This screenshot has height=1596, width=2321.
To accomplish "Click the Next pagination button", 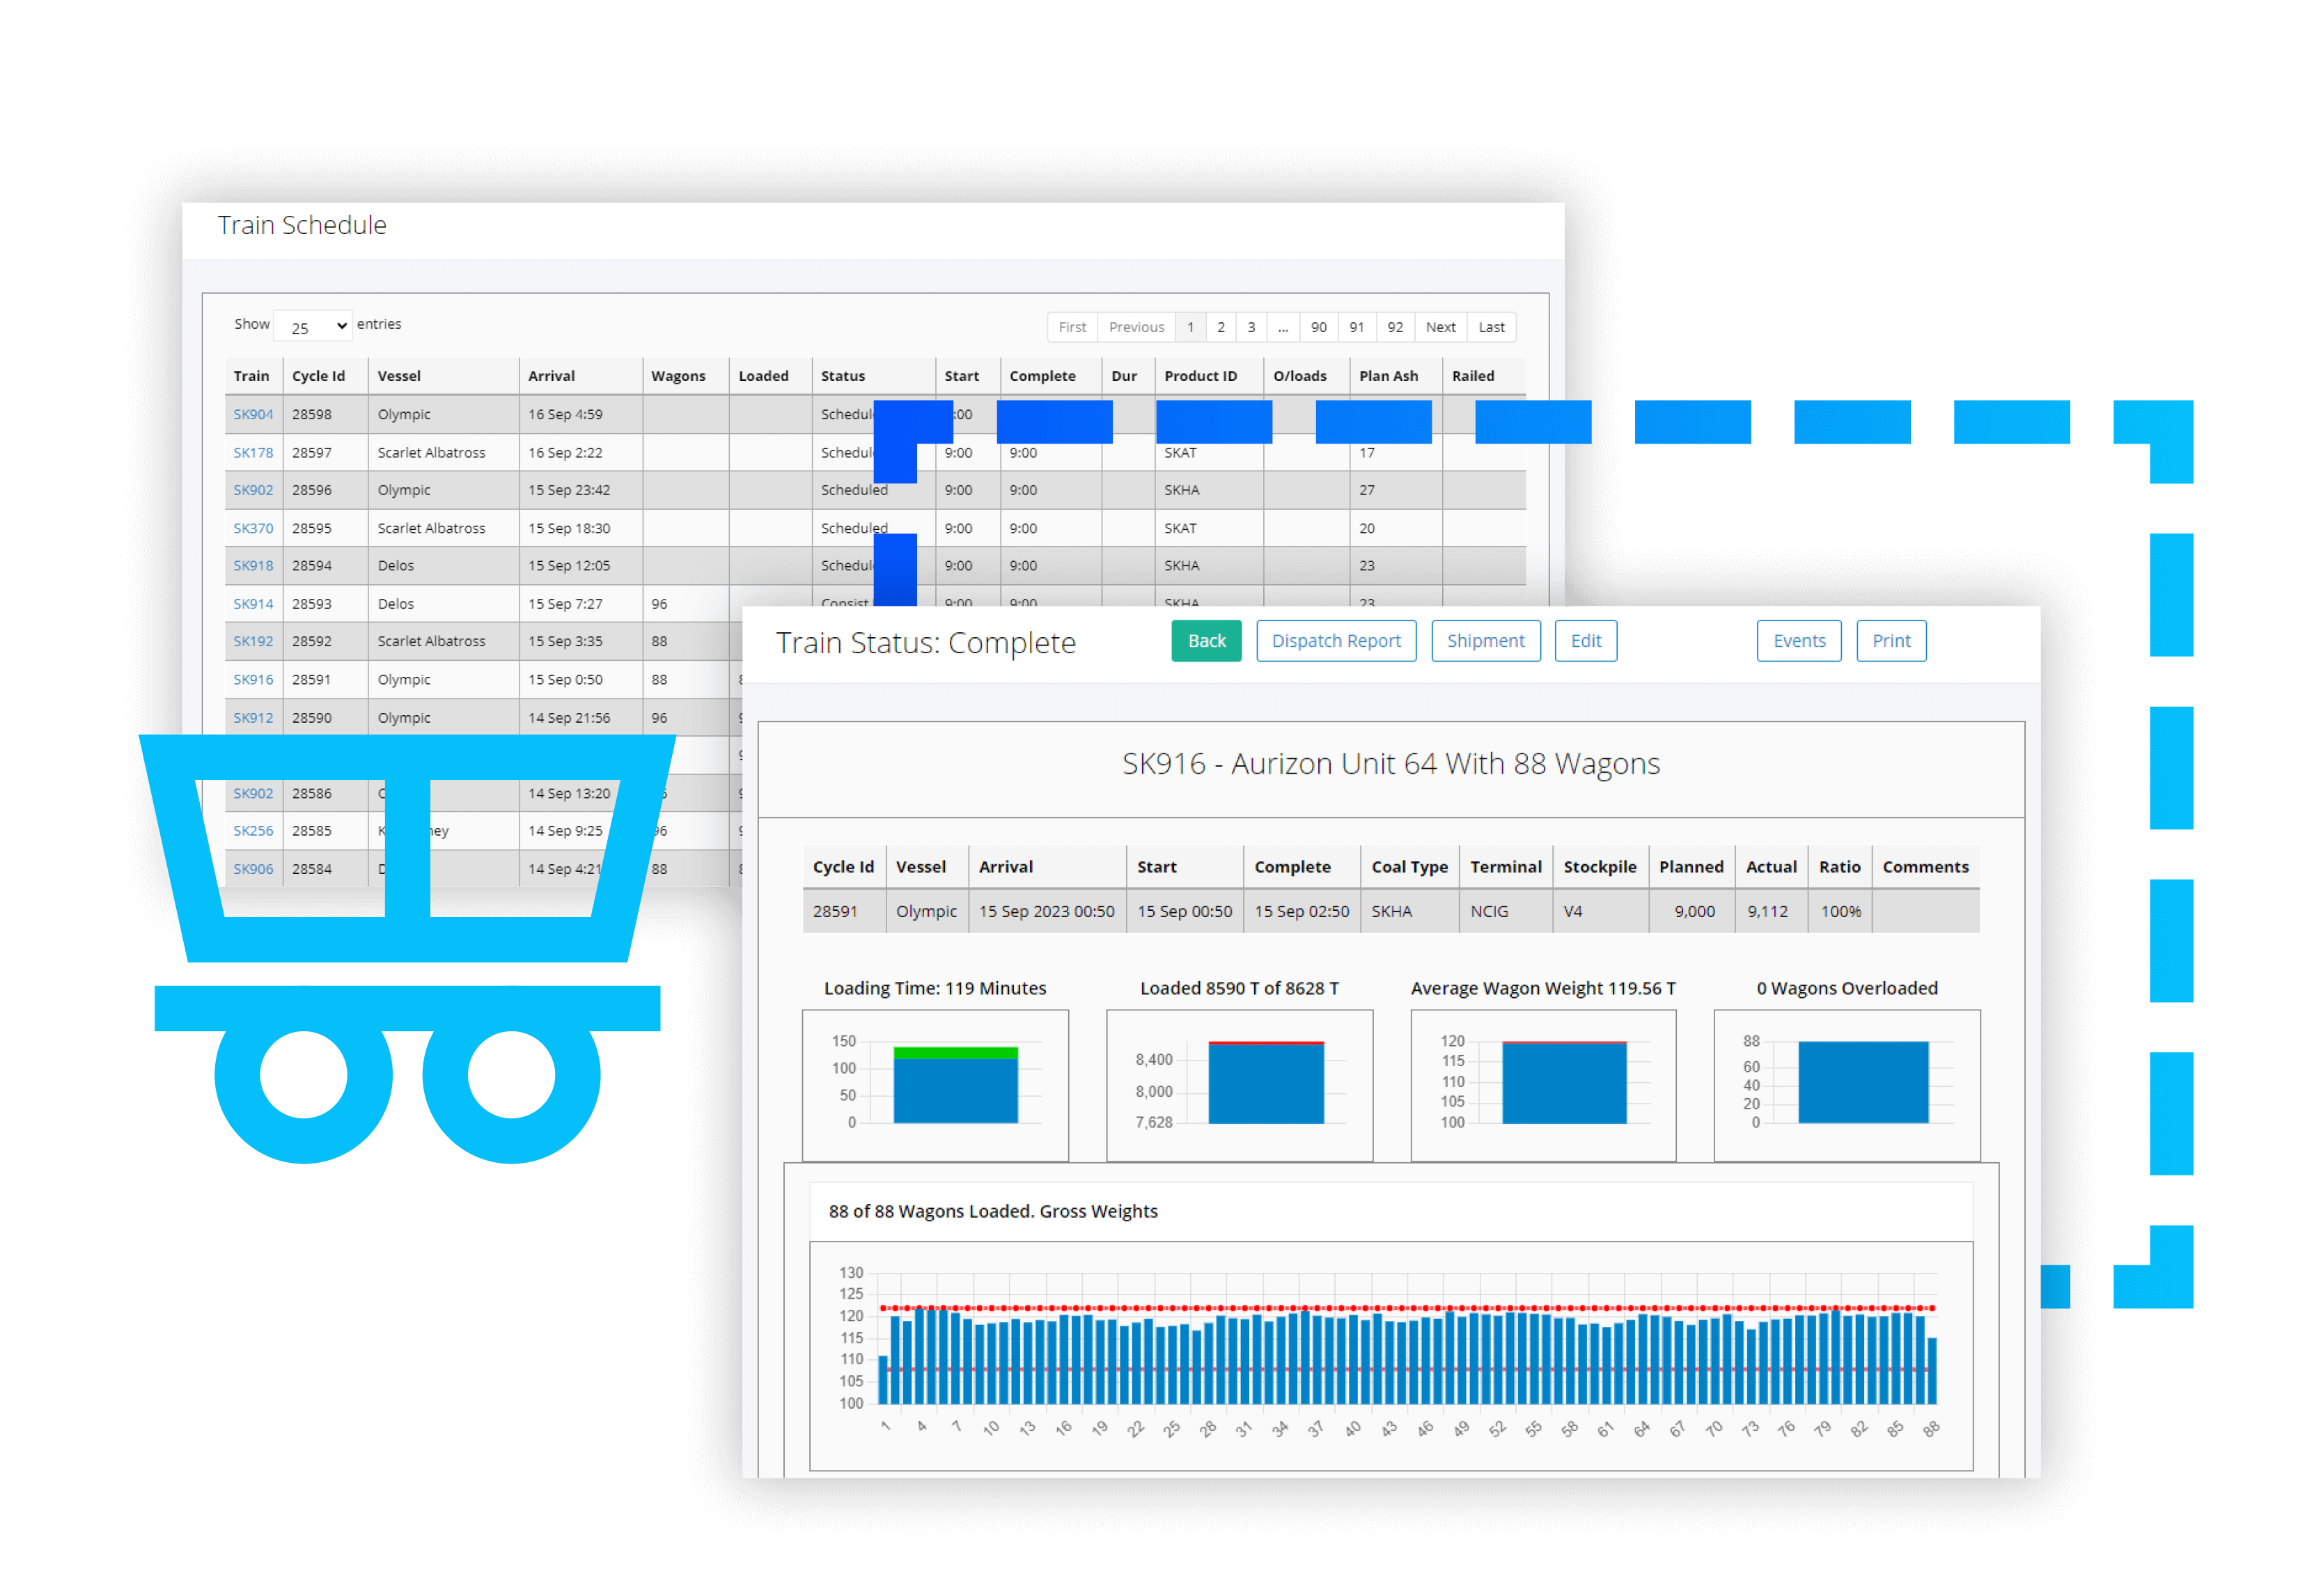I will pyautogui.click(x=1440, y=327).
